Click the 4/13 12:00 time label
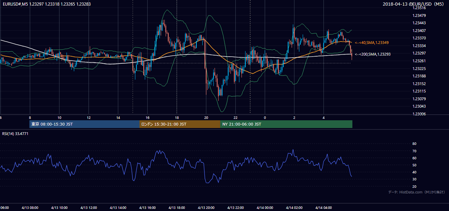Screen dimensions: 449x211 [88, 208]
